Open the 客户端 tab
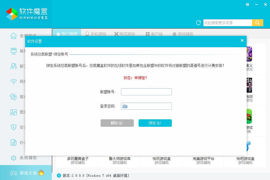270x180 pixels. pyautogui.click(x=154, y=34)
